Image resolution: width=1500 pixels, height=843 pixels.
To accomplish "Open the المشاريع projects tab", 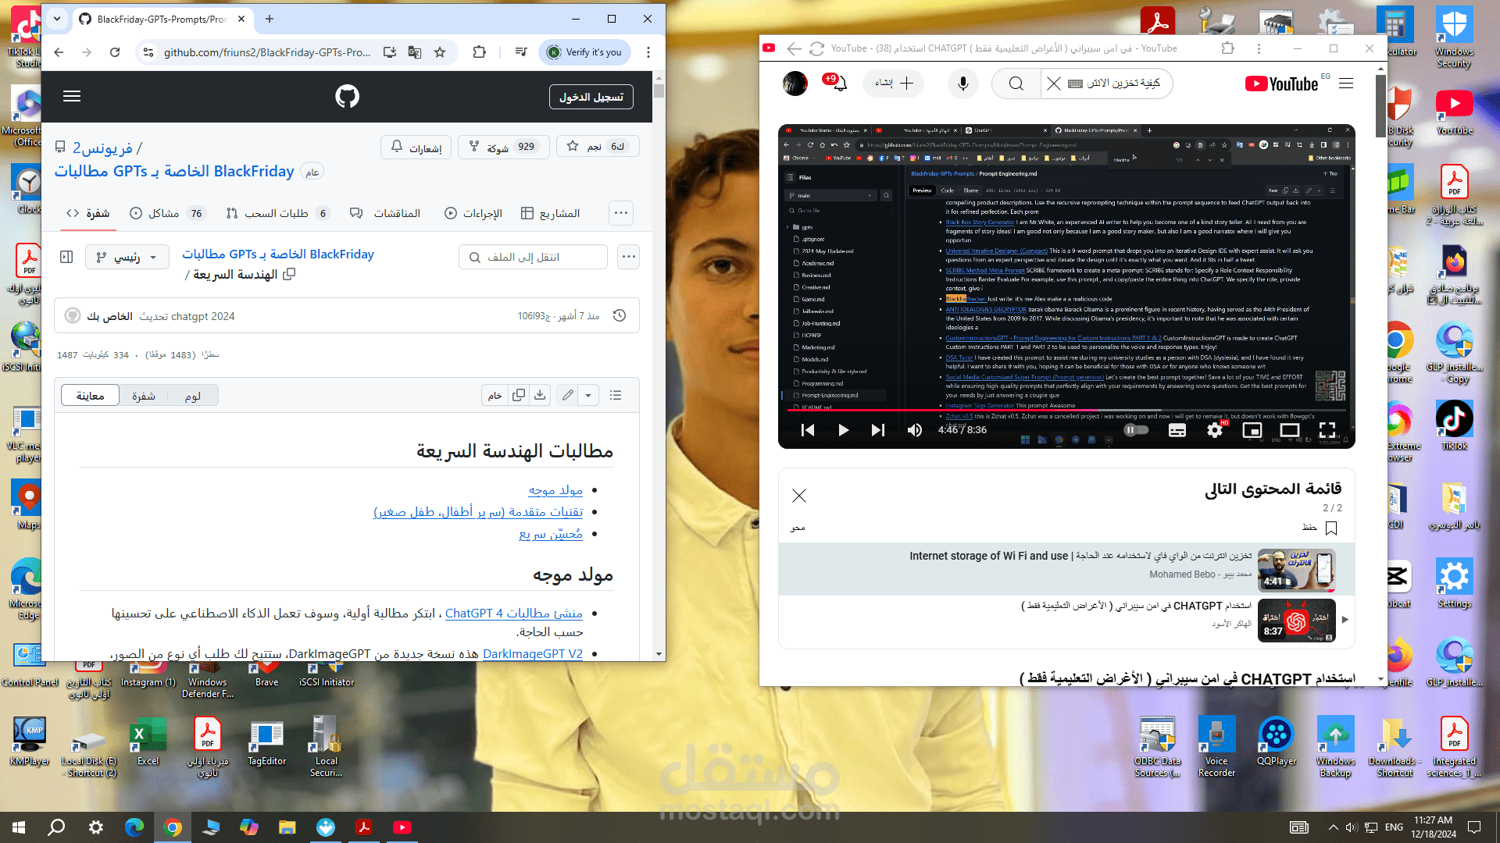I will coord(551,213).
